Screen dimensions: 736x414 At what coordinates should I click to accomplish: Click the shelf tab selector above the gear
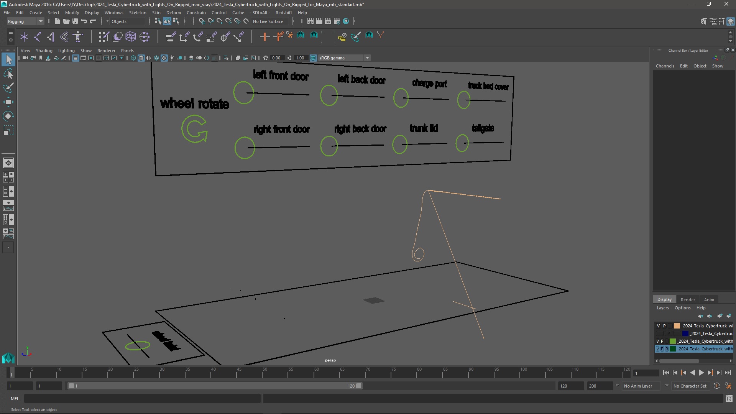(10, 33)
